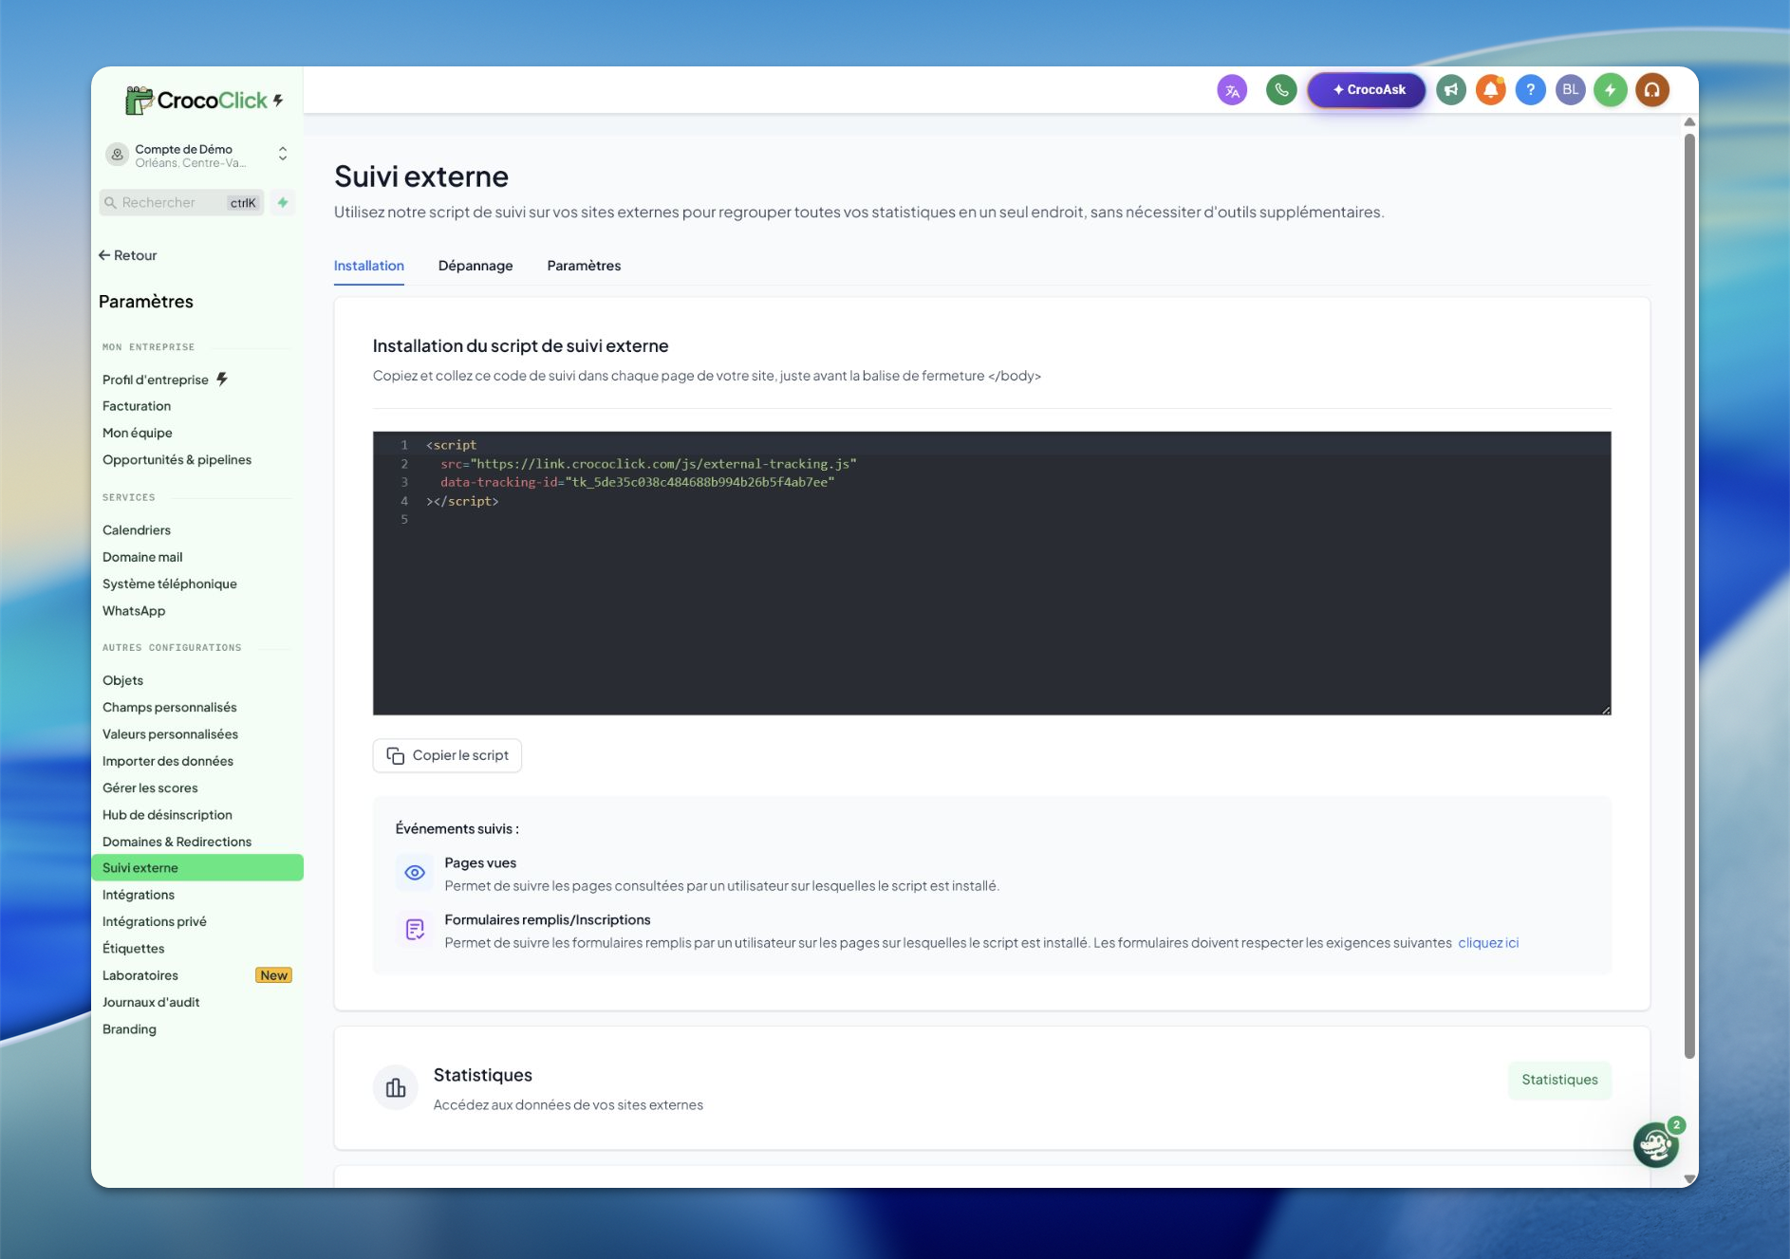This screenshot has width=1790, height=1259.
Task: Open Profil d'entreprise settings
Action: tap(156, 380)
